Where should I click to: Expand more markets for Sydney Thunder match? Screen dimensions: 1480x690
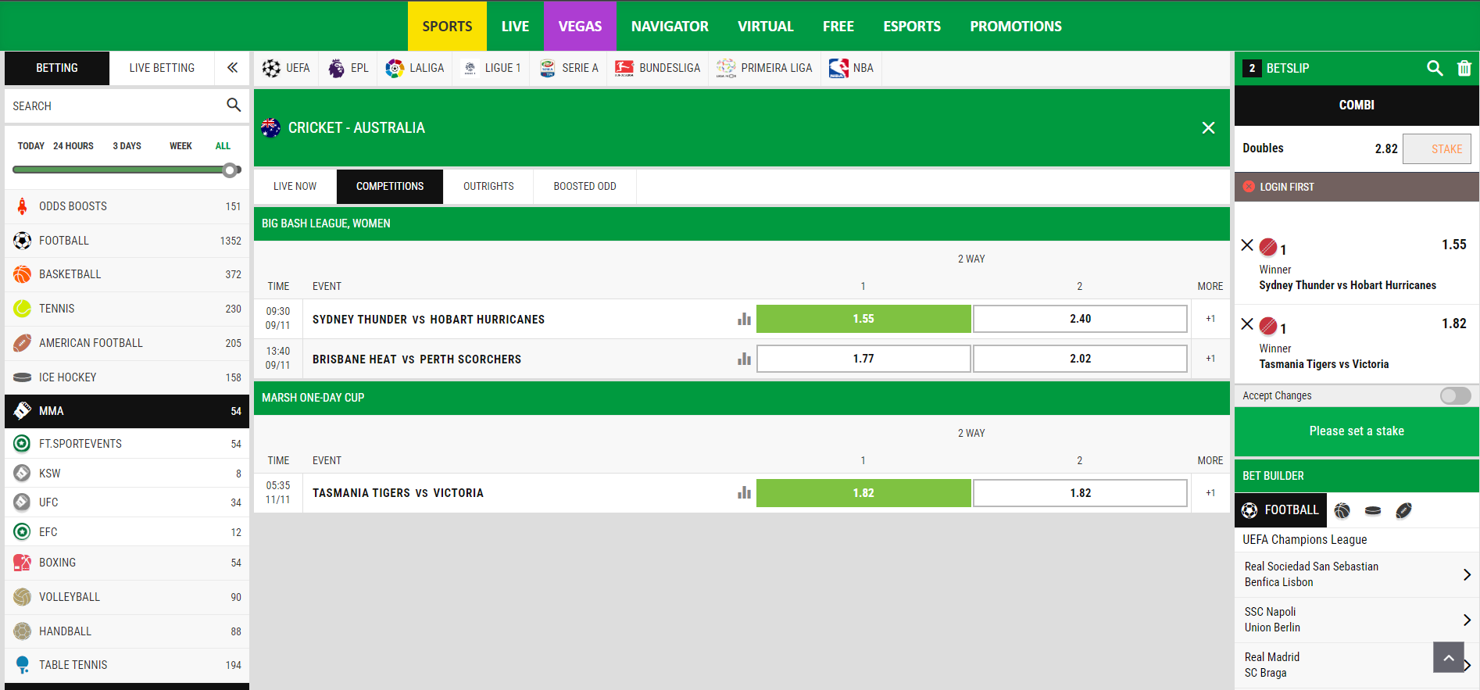pos(1210,319)
